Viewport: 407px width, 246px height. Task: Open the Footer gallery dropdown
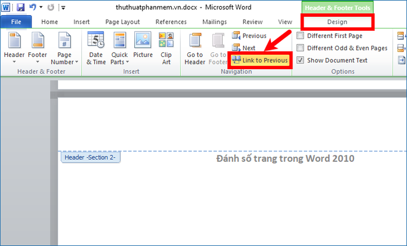(37, 48)
